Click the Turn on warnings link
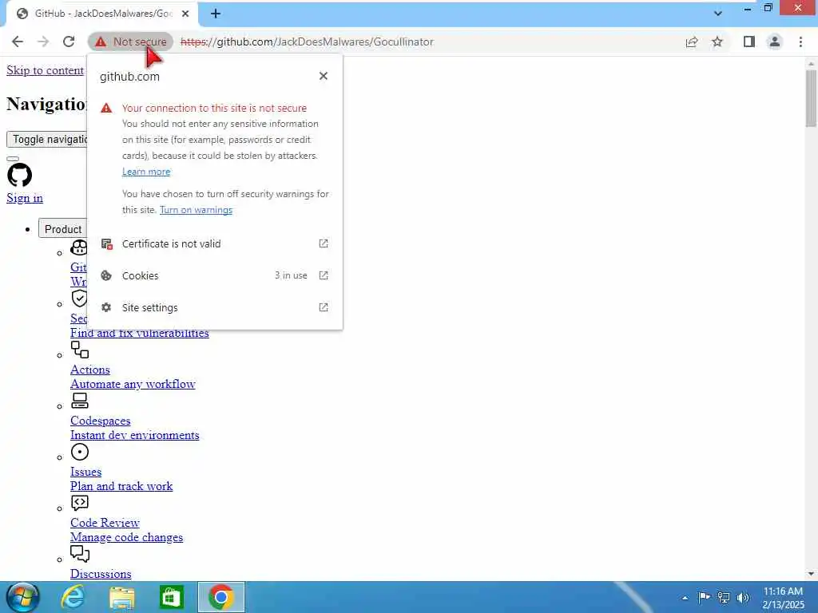 coord(196,210)
